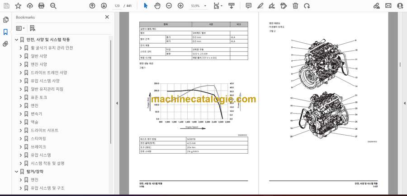Click the 42.5 kW engine output cell
407x196 pixels.
tap(217, 143)
